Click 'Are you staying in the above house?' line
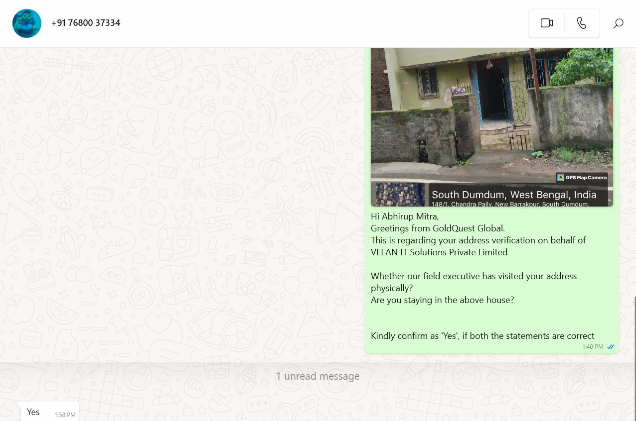The width and height of the screenshot is (636, 421). tap(442, 300)
